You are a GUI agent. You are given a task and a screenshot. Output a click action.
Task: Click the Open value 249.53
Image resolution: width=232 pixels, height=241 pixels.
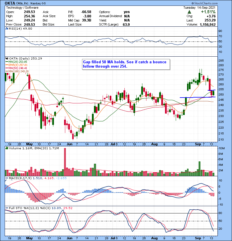[29, 12]
